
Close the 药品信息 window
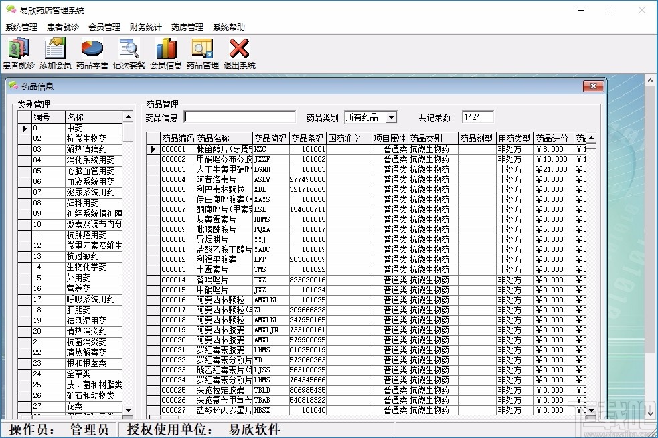coord(592,86)
